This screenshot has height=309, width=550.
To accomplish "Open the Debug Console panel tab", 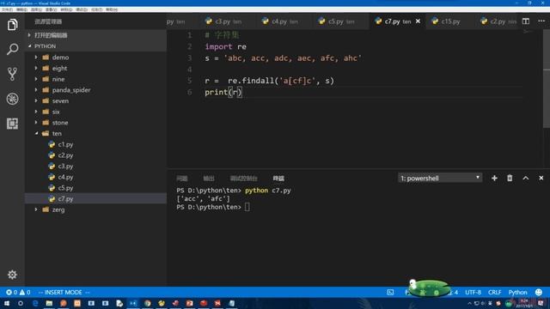I will pos(243,179).
